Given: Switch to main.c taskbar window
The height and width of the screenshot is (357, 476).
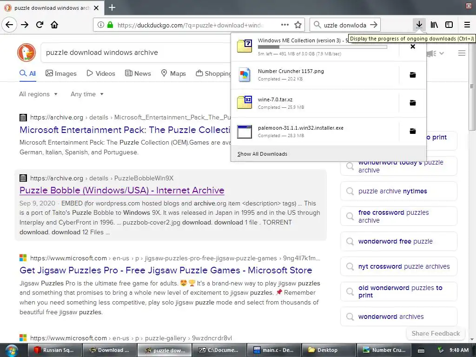Looking at the screenshot, I should (274, 350).
